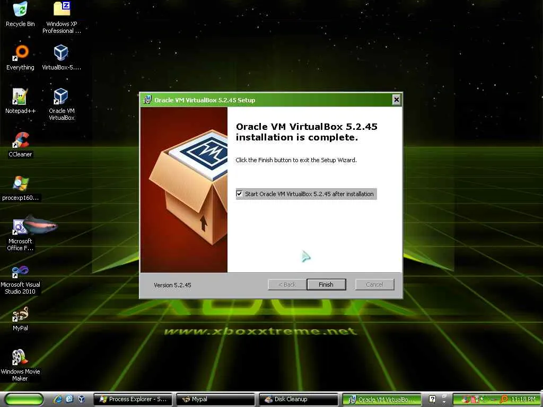The width and height of the screenshot is (543, 407).
Task: Switch to Process Explorer taskbar button
Action: 133,400
